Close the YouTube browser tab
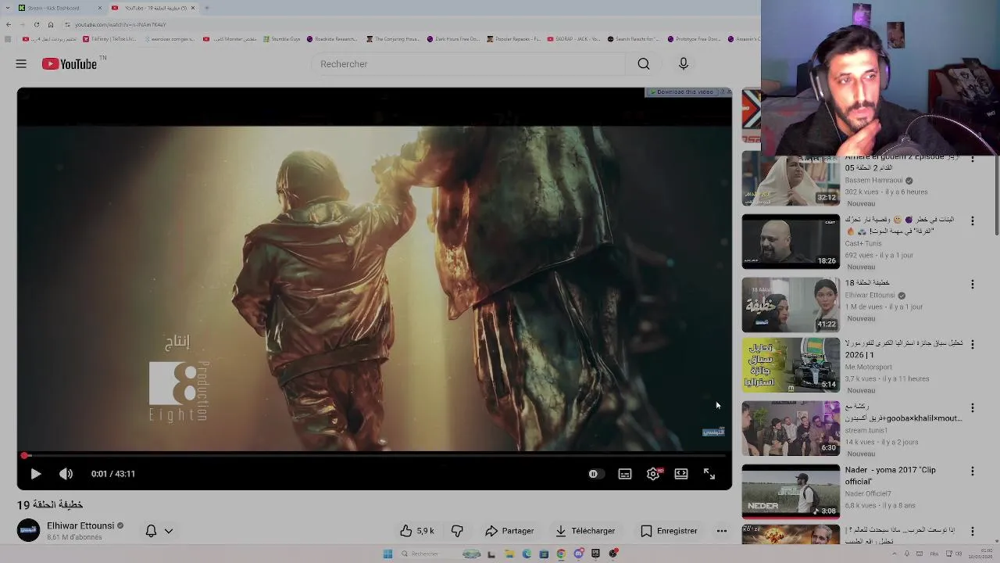1000x563 pixels. [x=193, y=8]
